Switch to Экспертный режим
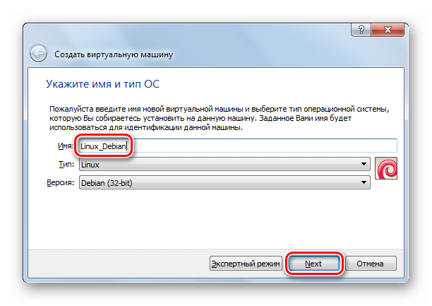Viewport: 432px width, 306px height. 246,264
